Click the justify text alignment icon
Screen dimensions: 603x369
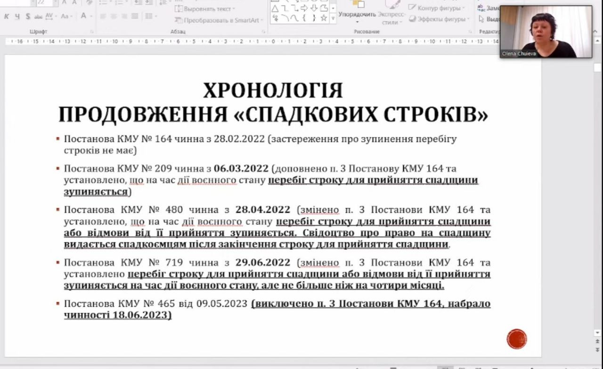[135, 16]
